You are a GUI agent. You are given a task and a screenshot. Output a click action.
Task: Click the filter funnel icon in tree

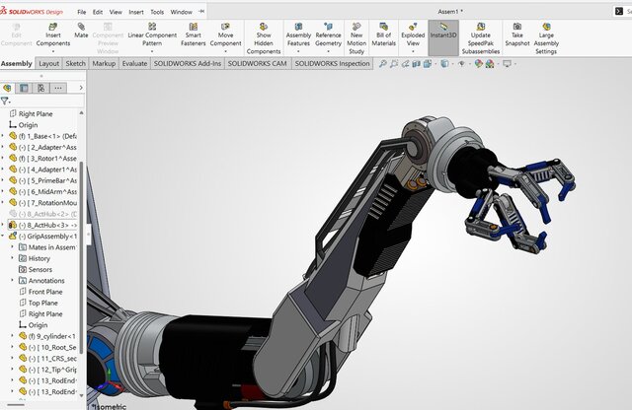(4, 101)
